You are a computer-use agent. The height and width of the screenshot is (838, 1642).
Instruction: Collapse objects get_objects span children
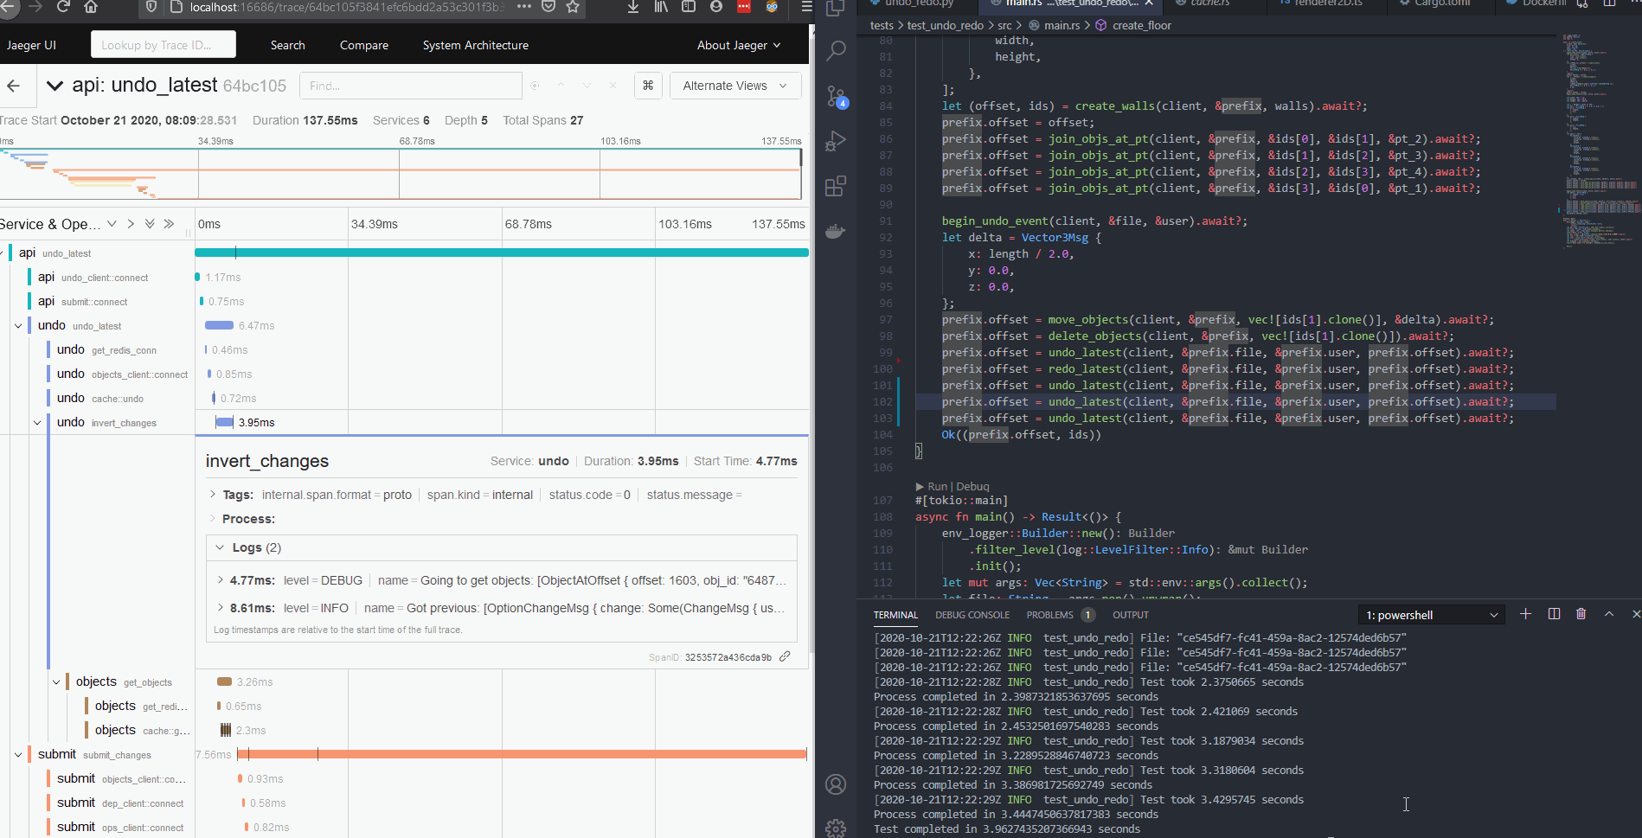[x=56, y=682]
